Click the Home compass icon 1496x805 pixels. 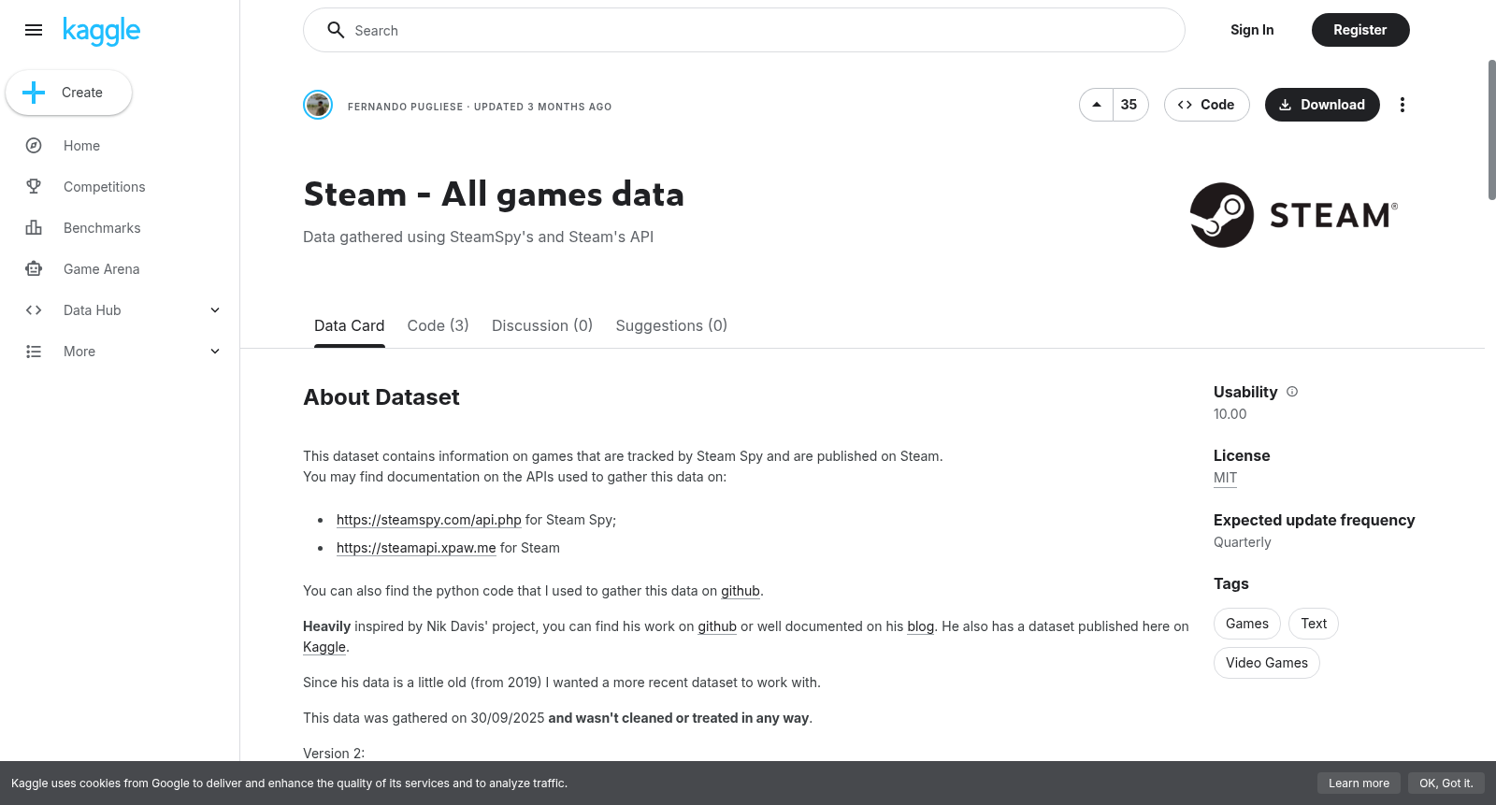pyautogui.click(x=34, y=146)
